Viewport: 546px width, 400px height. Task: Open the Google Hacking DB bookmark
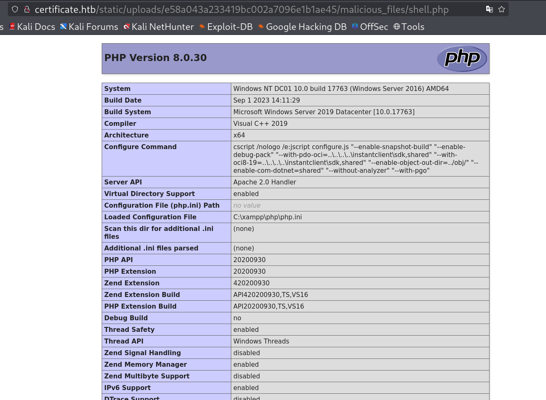click(302, 27)
